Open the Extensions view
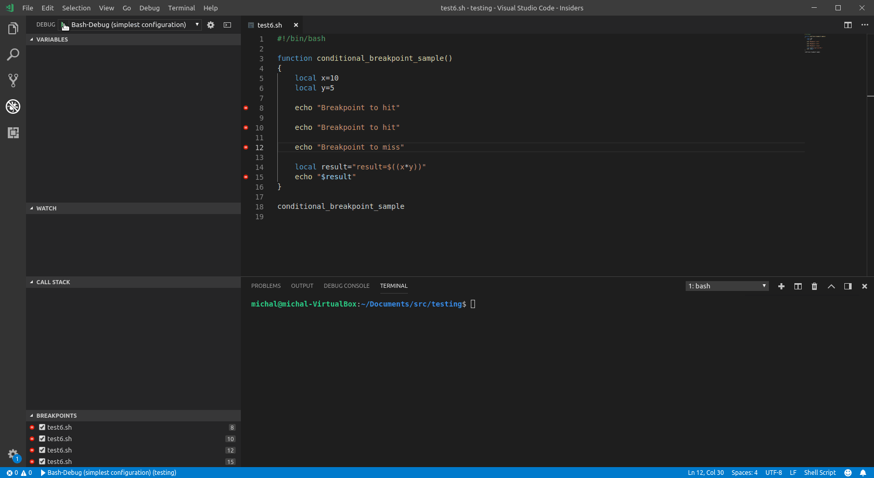This screenshot has width=874, height=478. (13, 132)
